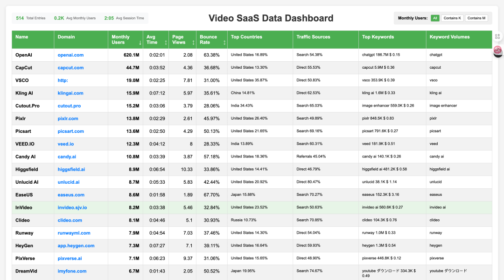This screenshot has width=504, height=280.
Task: Click the pink round avatar icon at right edge
Action: 497,50
